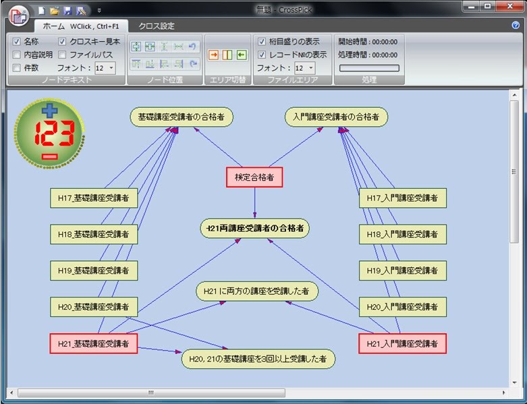Toggle the 桁目盛りの表示 checkbox
Screen dimensions: 527x404
pyautogui.click(x=262, y=42)
